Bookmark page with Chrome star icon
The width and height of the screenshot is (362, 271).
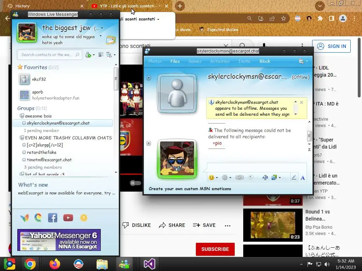(x=284, y=18)
